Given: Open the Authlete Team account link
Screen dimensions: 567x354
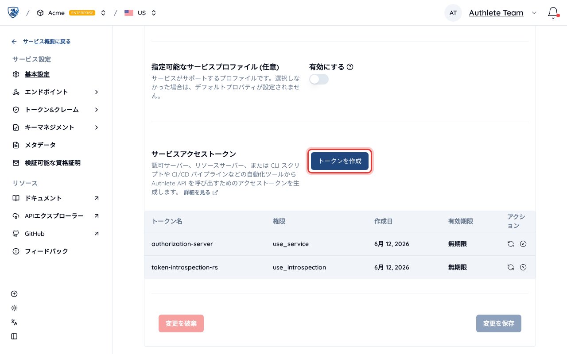Looking at the screenshot, I should click(x=496, y=13).
